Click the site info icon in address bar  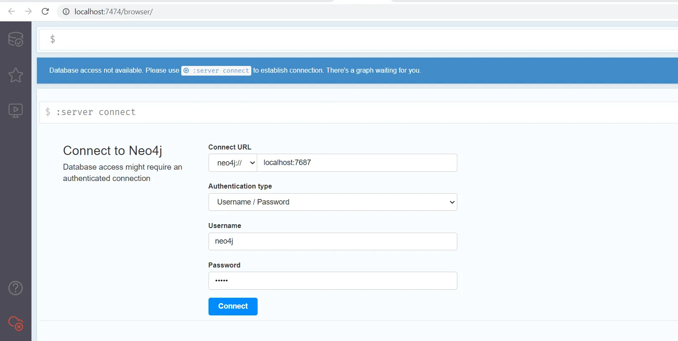[x=66, y=12]
